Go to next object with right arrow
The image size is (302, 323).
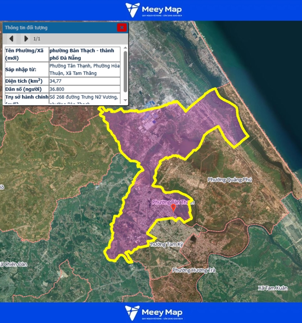pyautogui.click(x=26, y=39)
